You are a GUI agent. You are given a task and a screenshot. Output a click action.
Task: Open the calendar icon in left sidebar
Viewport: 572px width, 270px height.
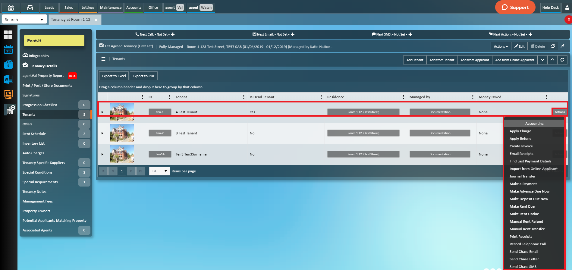8,49
